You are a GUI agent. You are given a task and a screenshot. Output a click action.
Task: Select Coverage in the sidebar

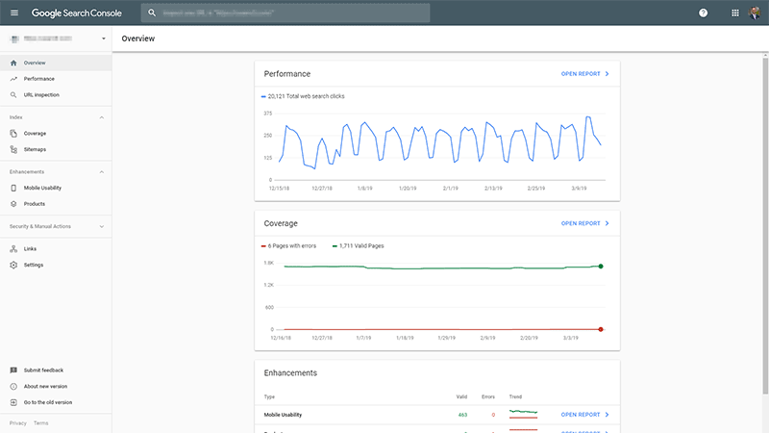[x=35, y=134]
